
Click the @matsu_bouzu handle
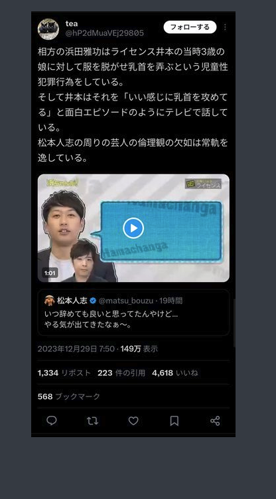click(126, 301)
